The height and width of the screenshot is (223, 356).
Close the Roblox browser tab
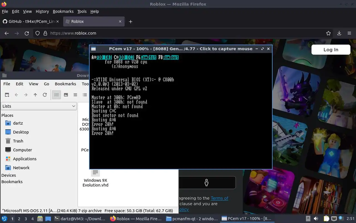pos(120,21)
